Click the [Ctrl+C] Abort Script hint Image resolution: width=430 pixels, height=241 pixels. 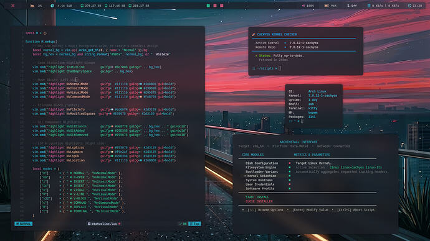[356, 210]
